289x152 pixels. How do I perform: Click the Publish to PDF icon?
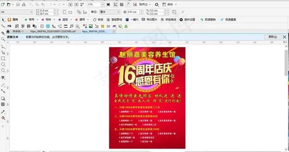(82, 5)
